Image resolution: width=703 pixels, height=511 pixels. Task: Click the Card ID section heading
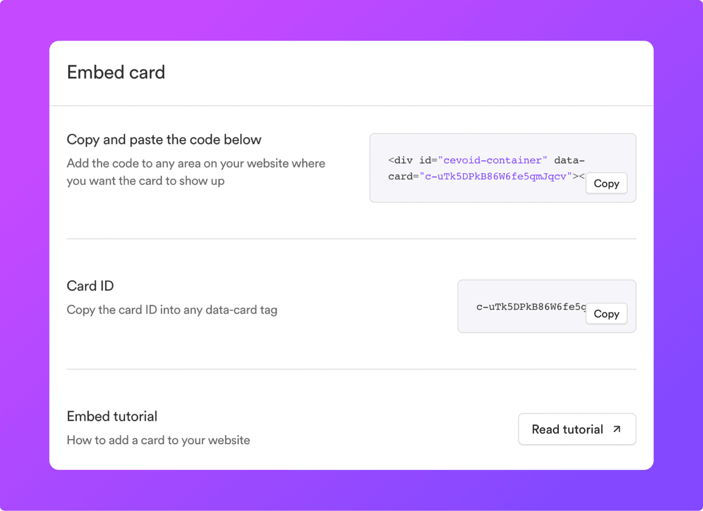point(90,286)
